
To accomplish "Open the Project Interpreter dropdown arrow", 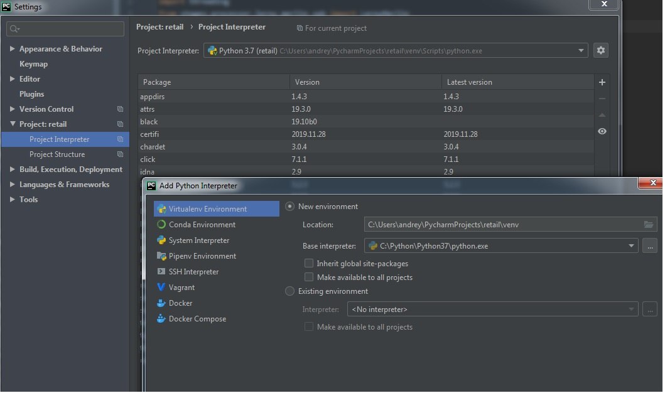I will [582, 51].
